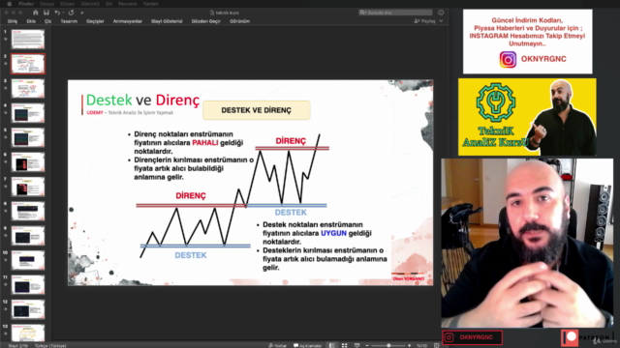The width and height of the screenshot is (620, 348).
Task: Select slide 8 thumbnail
Action: pyautogui.click(x=28, y=211)
